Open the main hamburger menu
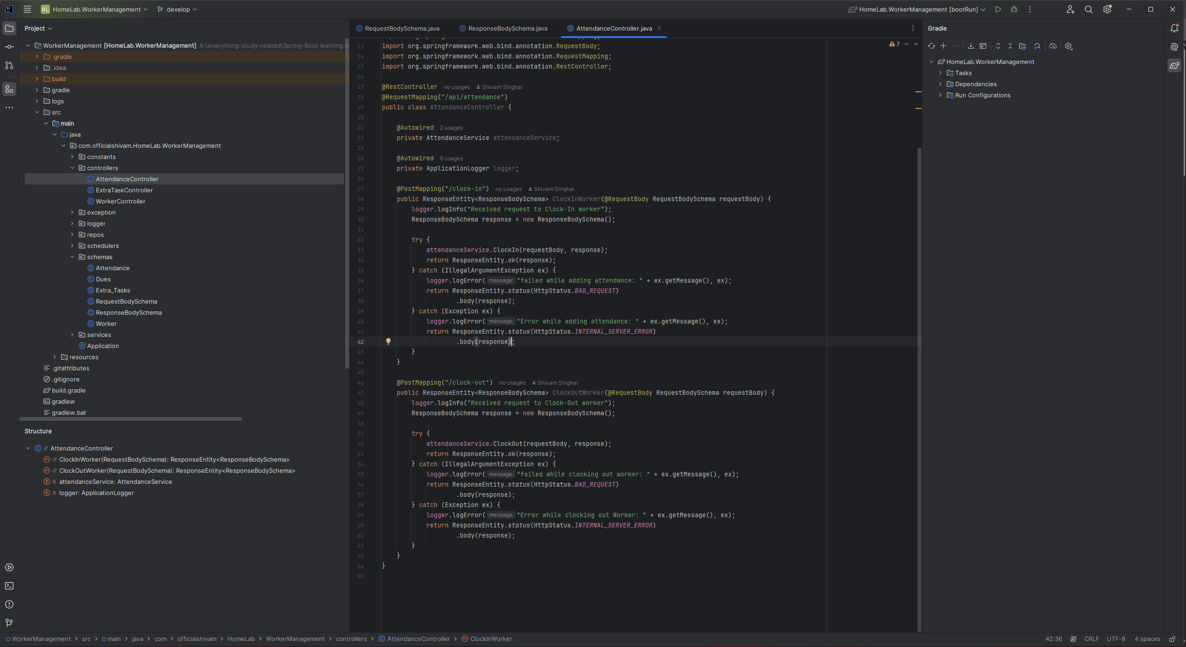 point(27,9)
